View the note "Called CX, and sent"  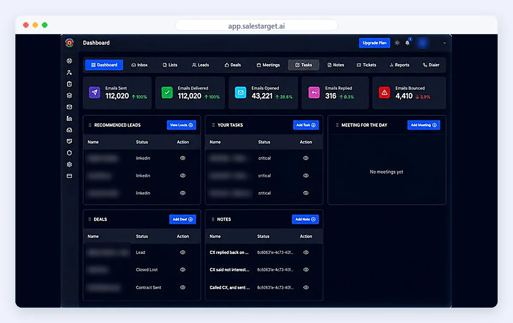[306, 288]
